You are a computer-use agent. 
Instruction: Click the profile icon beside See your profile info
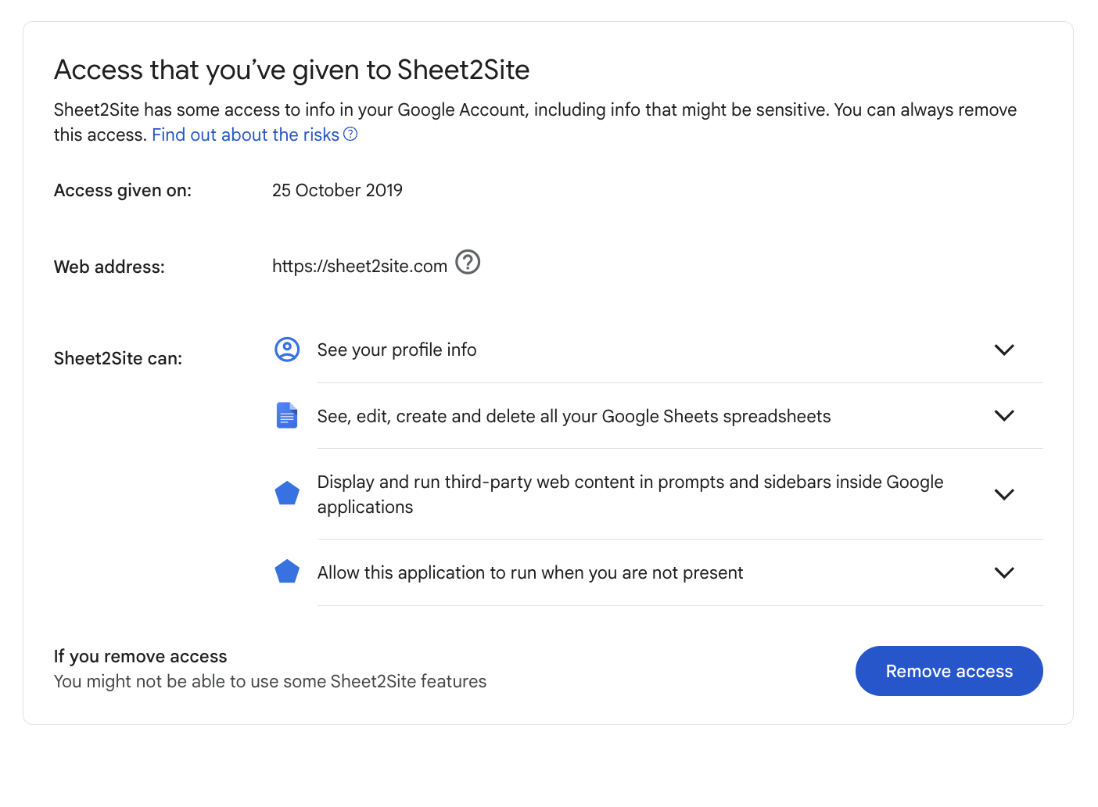coord(287,350)
